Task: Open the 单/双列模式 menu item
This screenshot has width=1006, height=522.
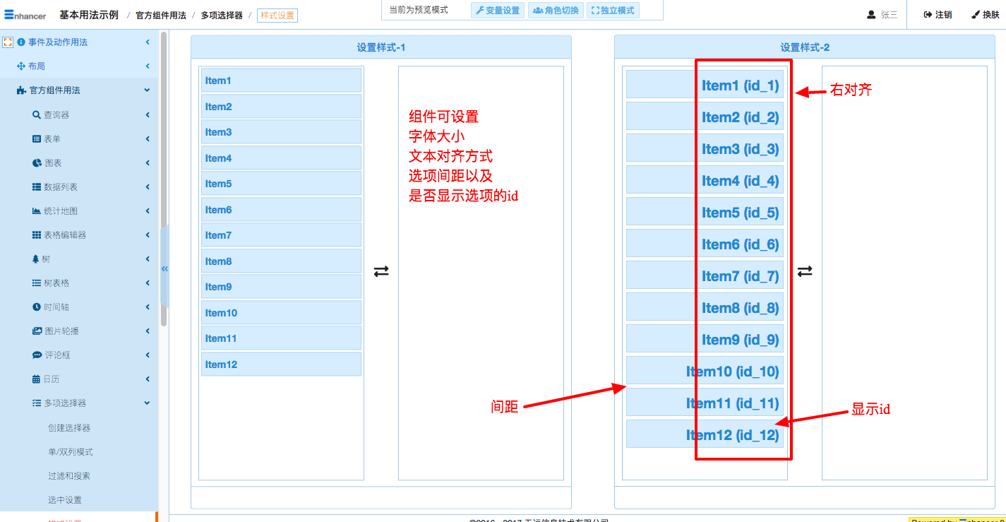Action: pos(71,452)
